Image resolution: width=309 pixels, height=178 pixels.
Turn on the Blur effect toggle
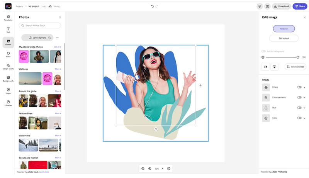299,108
